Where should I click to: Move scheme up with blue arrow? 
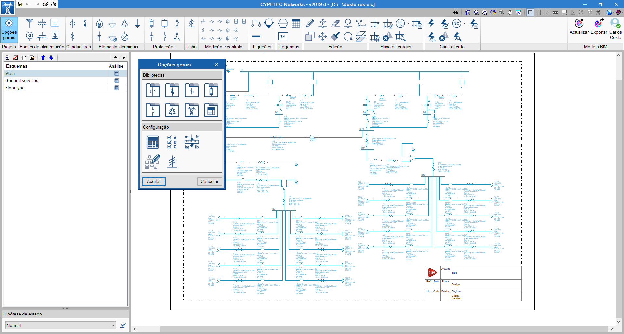pos(43,57)
